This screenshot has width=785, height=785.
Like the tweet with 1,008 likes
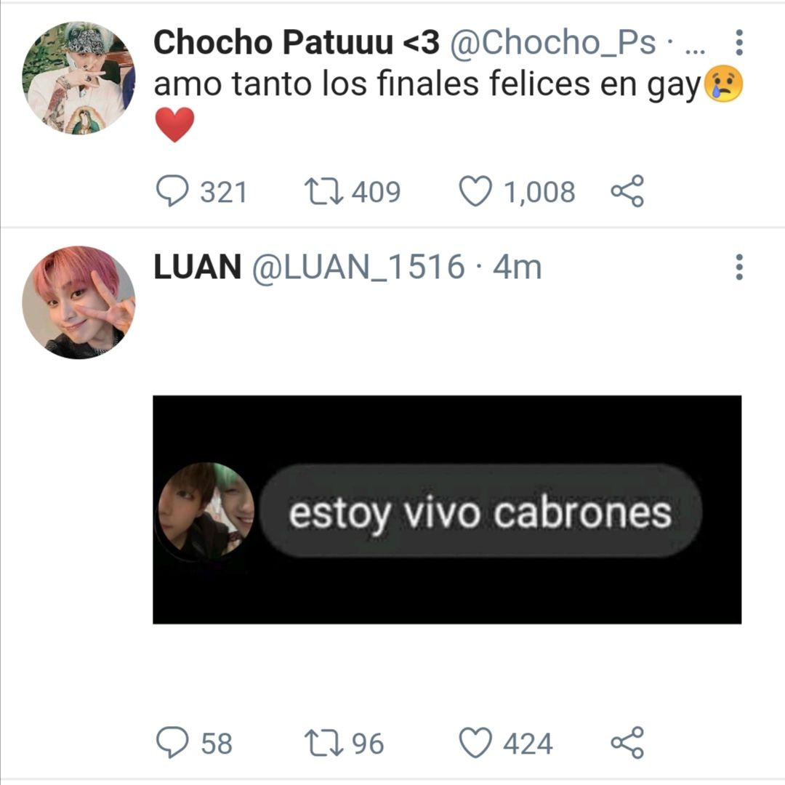point(475,191)
